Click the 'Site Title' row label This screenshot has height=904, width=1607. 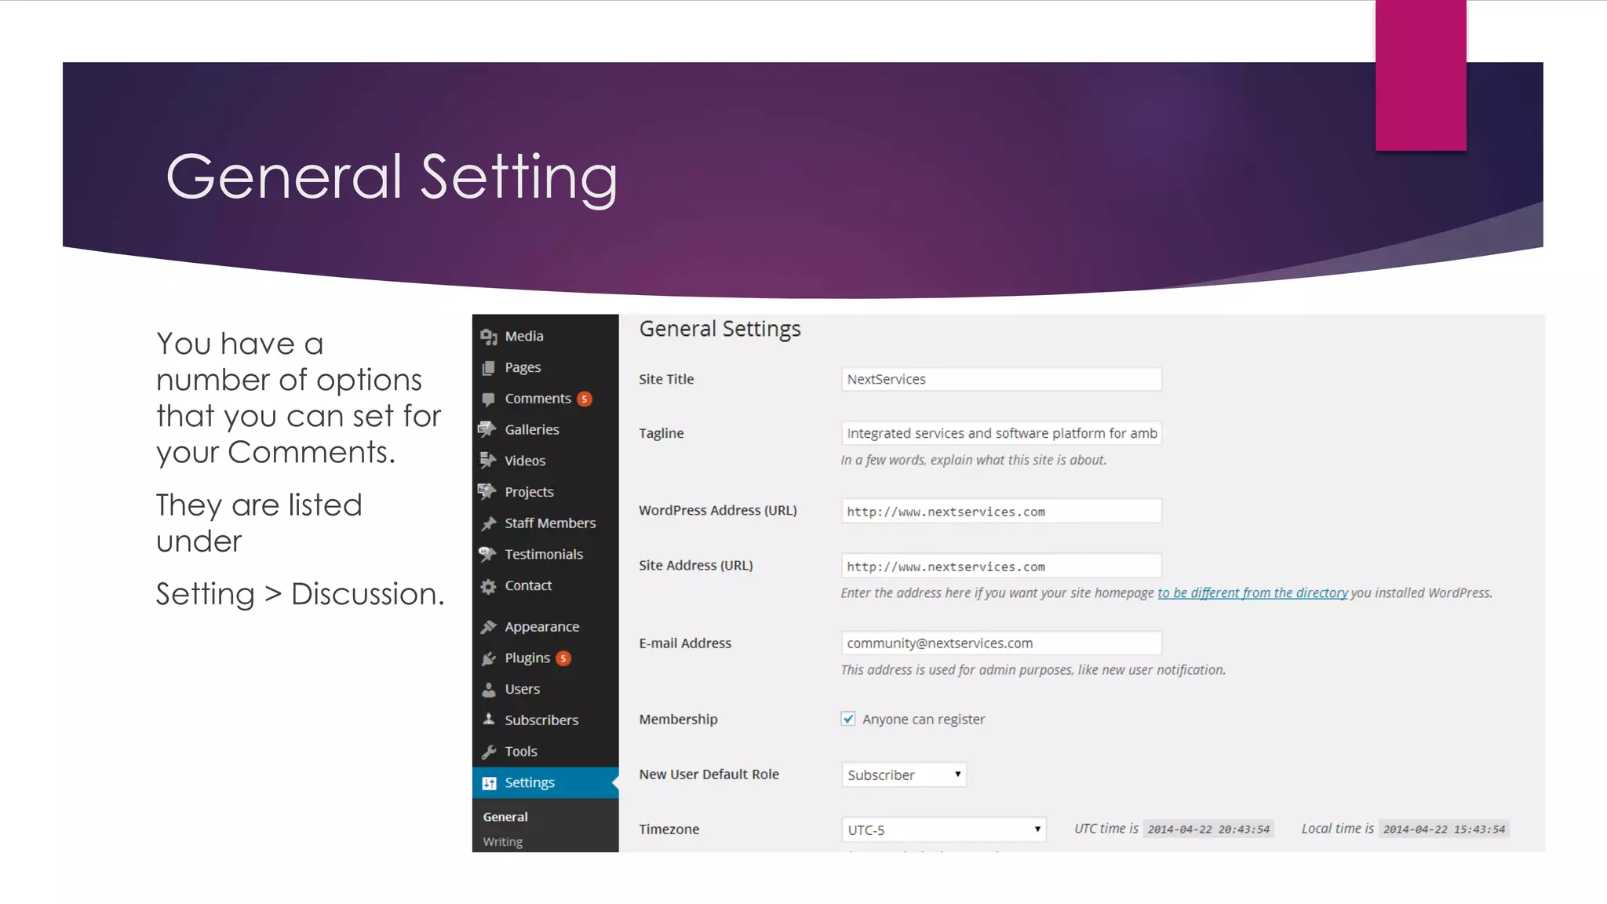[x=666, y=379]
